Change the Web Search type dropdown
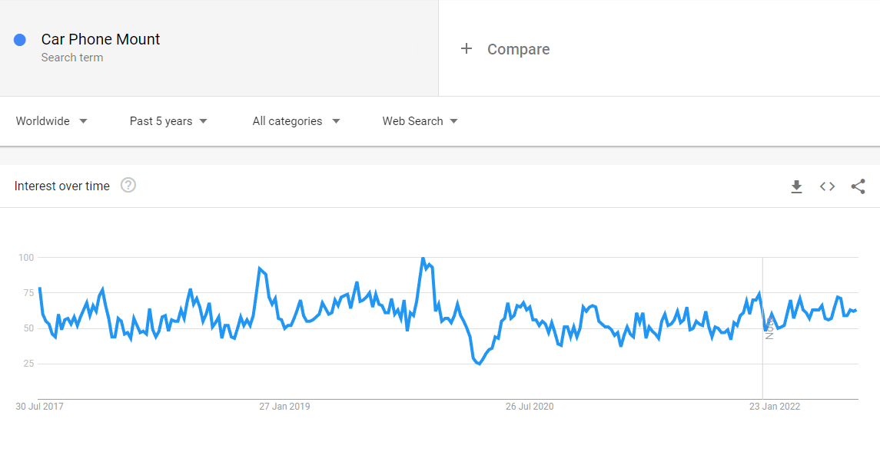 tap(420, 121)
